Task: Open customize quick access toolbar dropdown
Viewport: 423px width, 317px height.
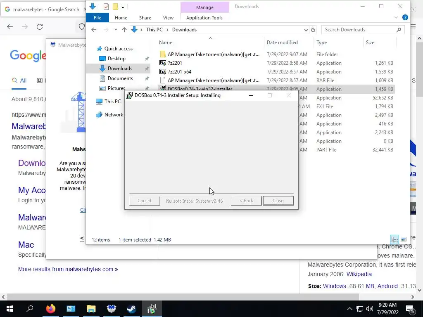Action: [x=123, y=7]
